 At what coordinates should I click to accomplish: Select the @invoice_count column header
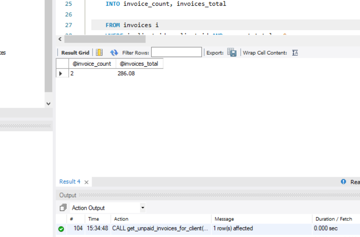92,64
